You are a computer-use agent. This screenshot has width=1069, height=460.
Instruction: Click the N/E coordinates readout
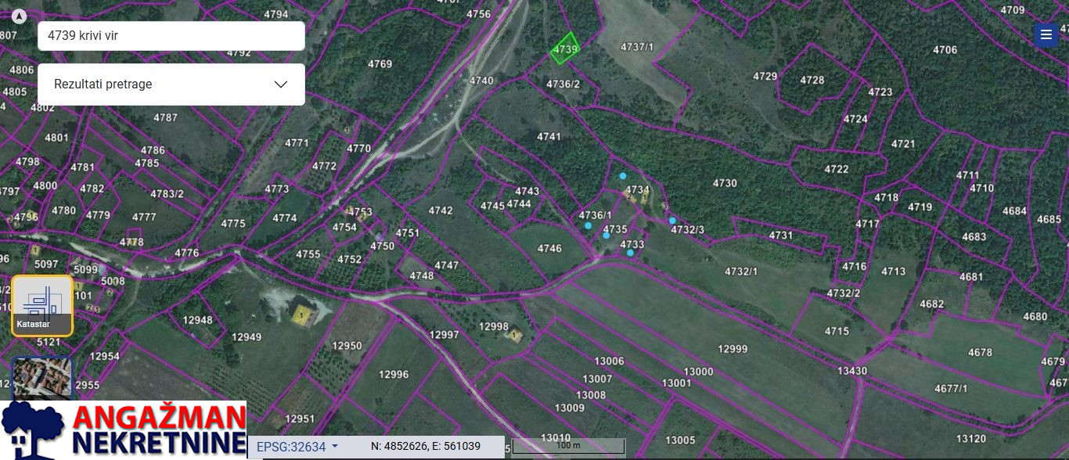tap(426, 446)
